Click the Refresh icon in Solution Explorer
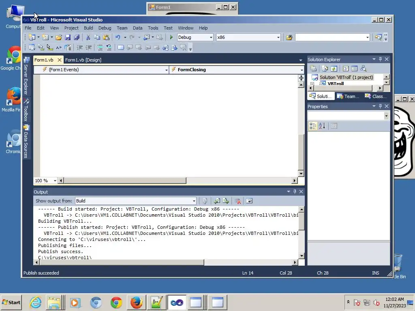 pos(334,69)
